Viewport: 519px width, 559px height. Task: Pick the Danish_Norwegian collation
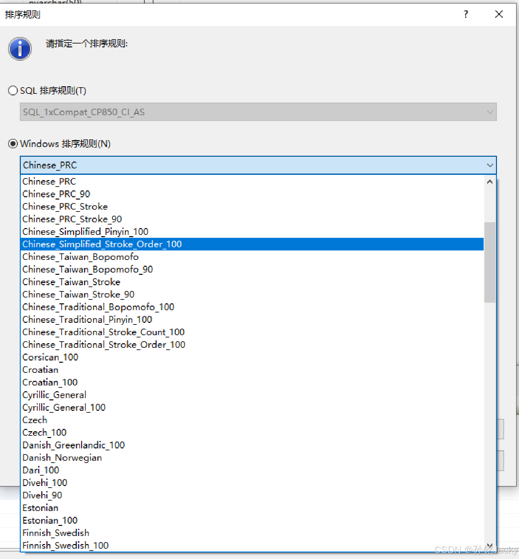[62, 458]
